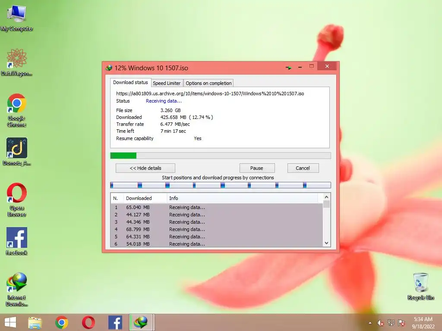The height and width of the screenshot is (331, 442).
Task: Close the Windows 10 1507.iso download dialog
Action: (x=327, y=66)
